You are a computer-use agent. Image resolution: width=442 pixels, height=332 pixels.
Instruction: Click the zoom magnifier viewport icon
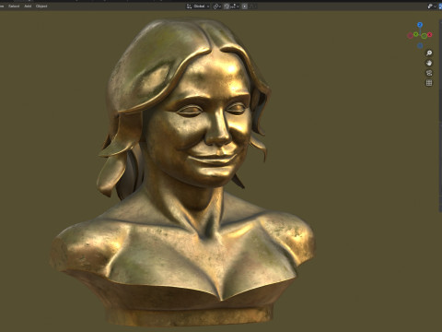[429, 53]
